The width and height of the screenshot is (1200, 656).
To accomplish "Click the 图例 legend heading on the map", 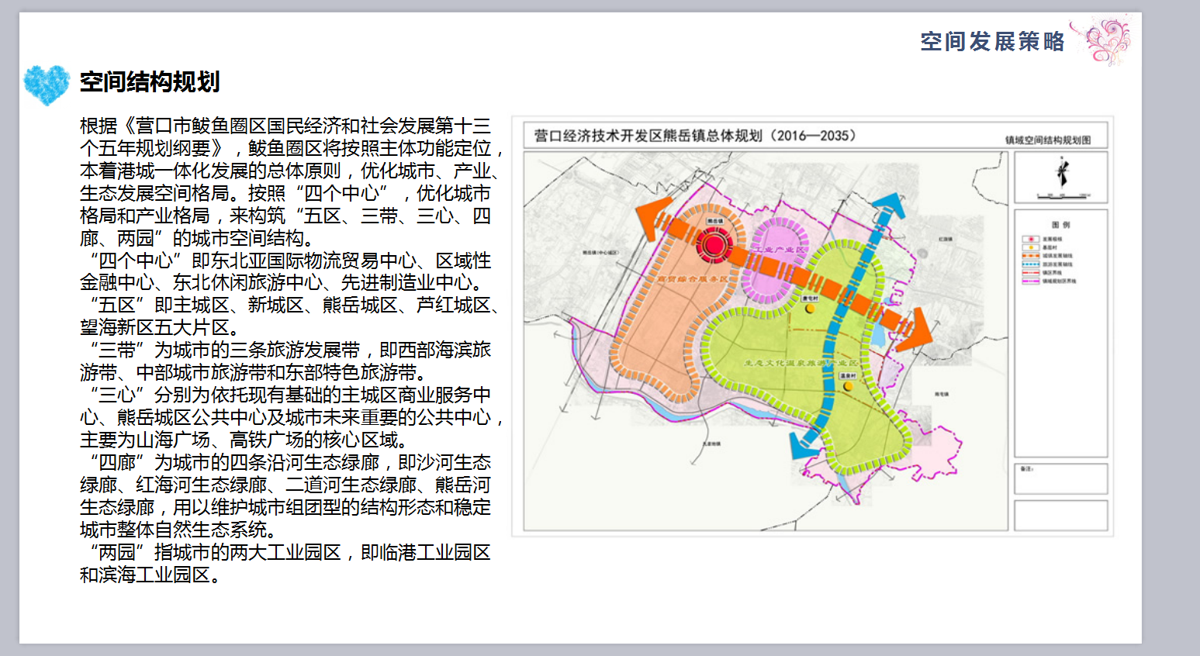I will coord(1060,225).
